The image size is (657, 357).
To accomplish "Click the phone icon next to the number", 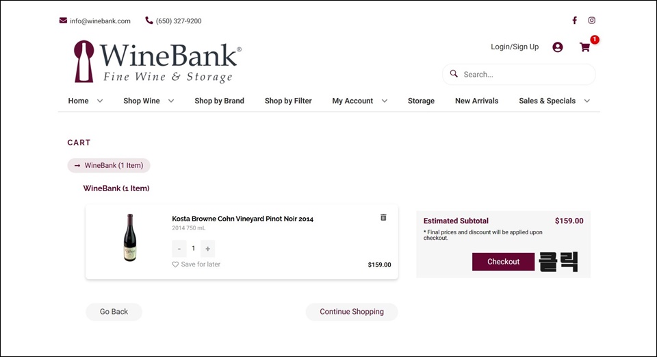I will 149,20.
